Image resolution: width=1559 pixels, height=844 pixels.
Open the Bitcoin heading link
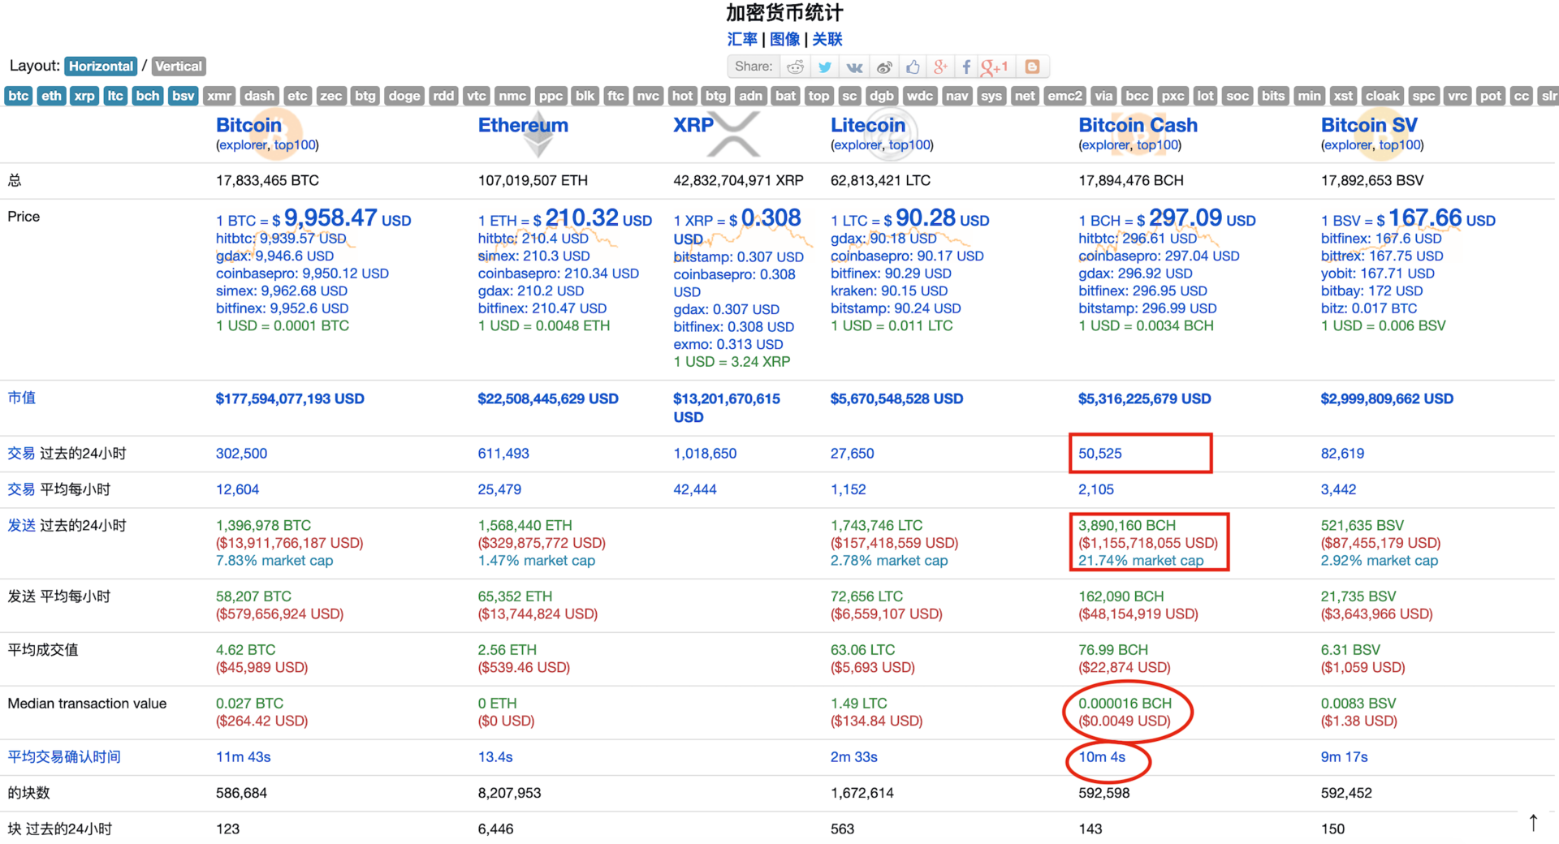pyautogui.click(x=248, y=125)
